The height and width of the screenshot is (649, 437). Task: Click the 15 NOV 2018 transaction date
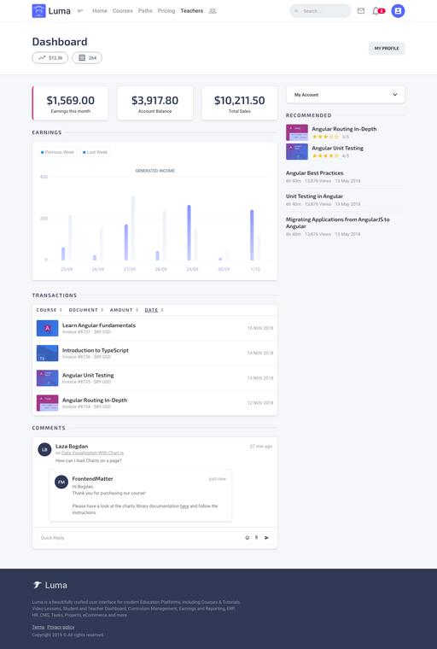pos(260,328)
